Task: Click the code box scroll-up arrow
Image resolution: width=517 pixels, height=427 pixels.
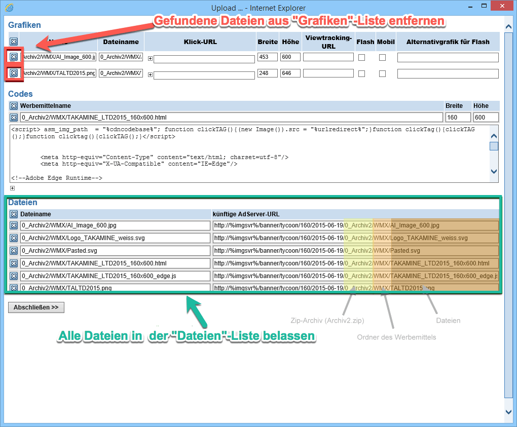Action: (494, 136)
